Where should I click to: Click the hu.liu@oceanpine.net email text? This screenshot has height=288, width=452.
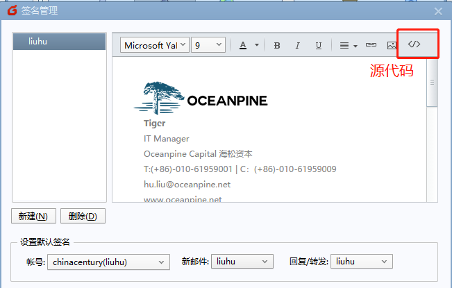tap(187, 185)
